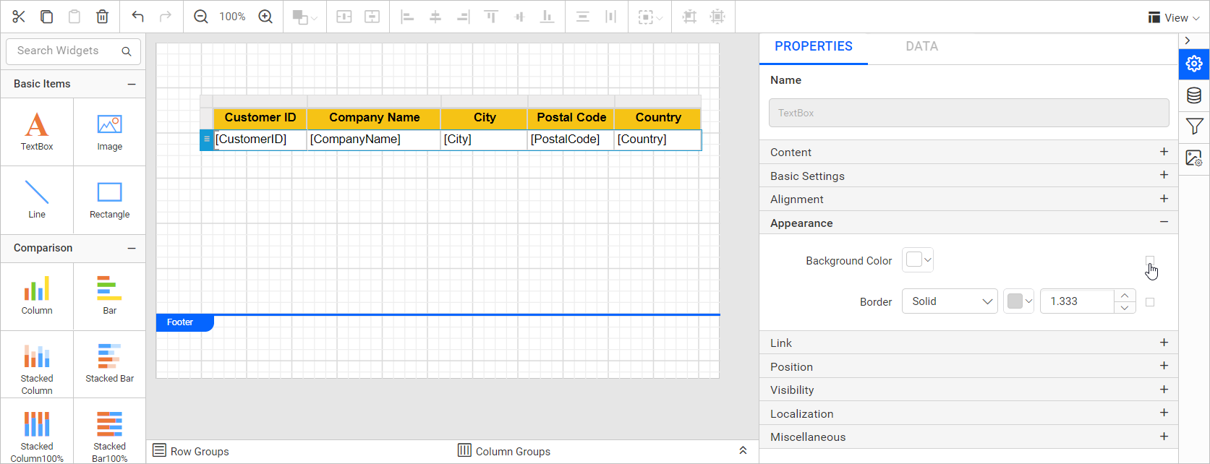Expand the Miscellaneous section

click(x=968, y=437)
